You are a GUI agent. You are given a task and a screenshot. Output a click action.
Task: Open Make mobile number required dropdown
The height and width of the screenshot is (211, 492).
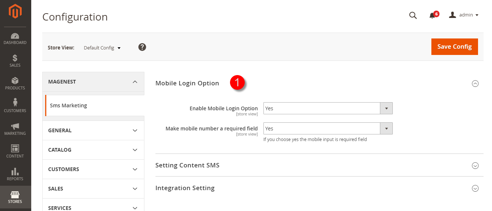click(328, 129)
